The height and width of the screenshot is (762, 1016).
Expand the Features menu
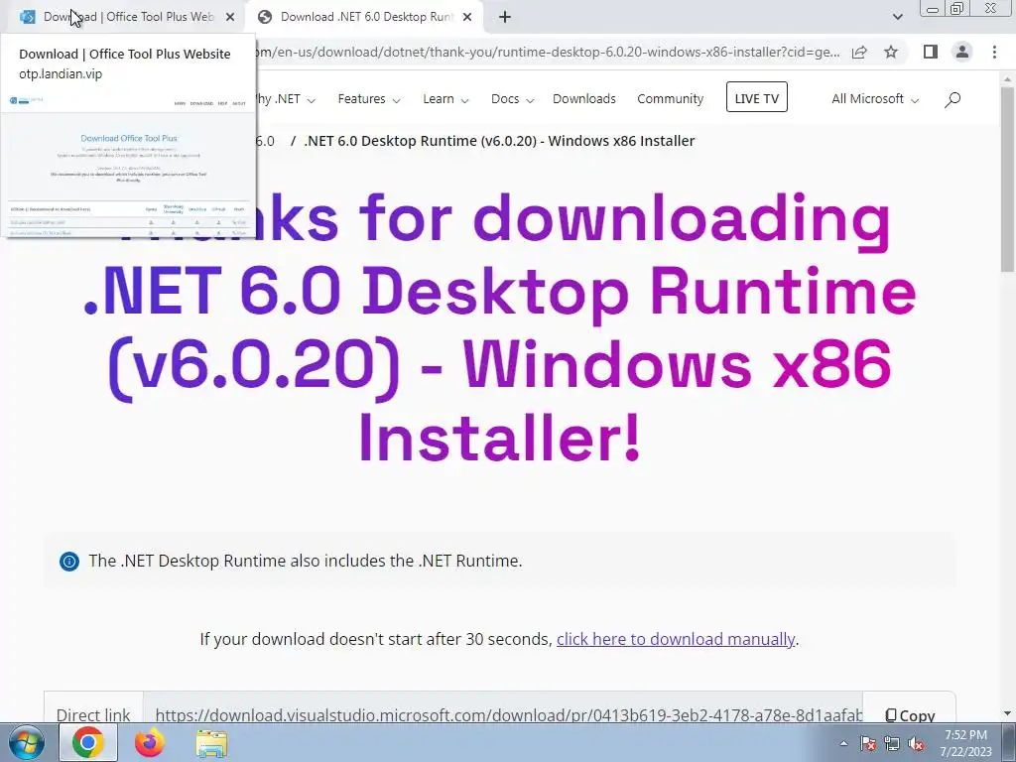pos(369,98)
